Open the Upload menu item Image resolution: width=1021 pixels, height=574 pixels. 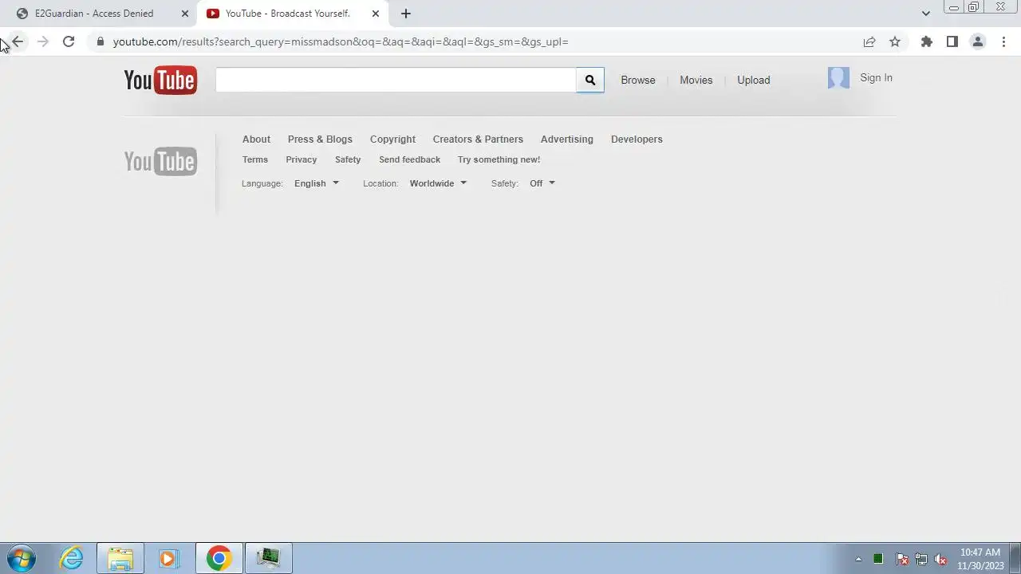(754, 80)
